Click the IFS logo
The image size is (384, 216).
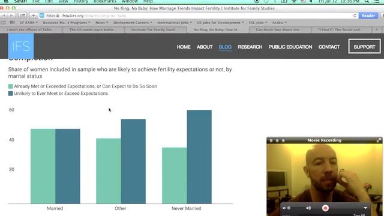(21, 46)
